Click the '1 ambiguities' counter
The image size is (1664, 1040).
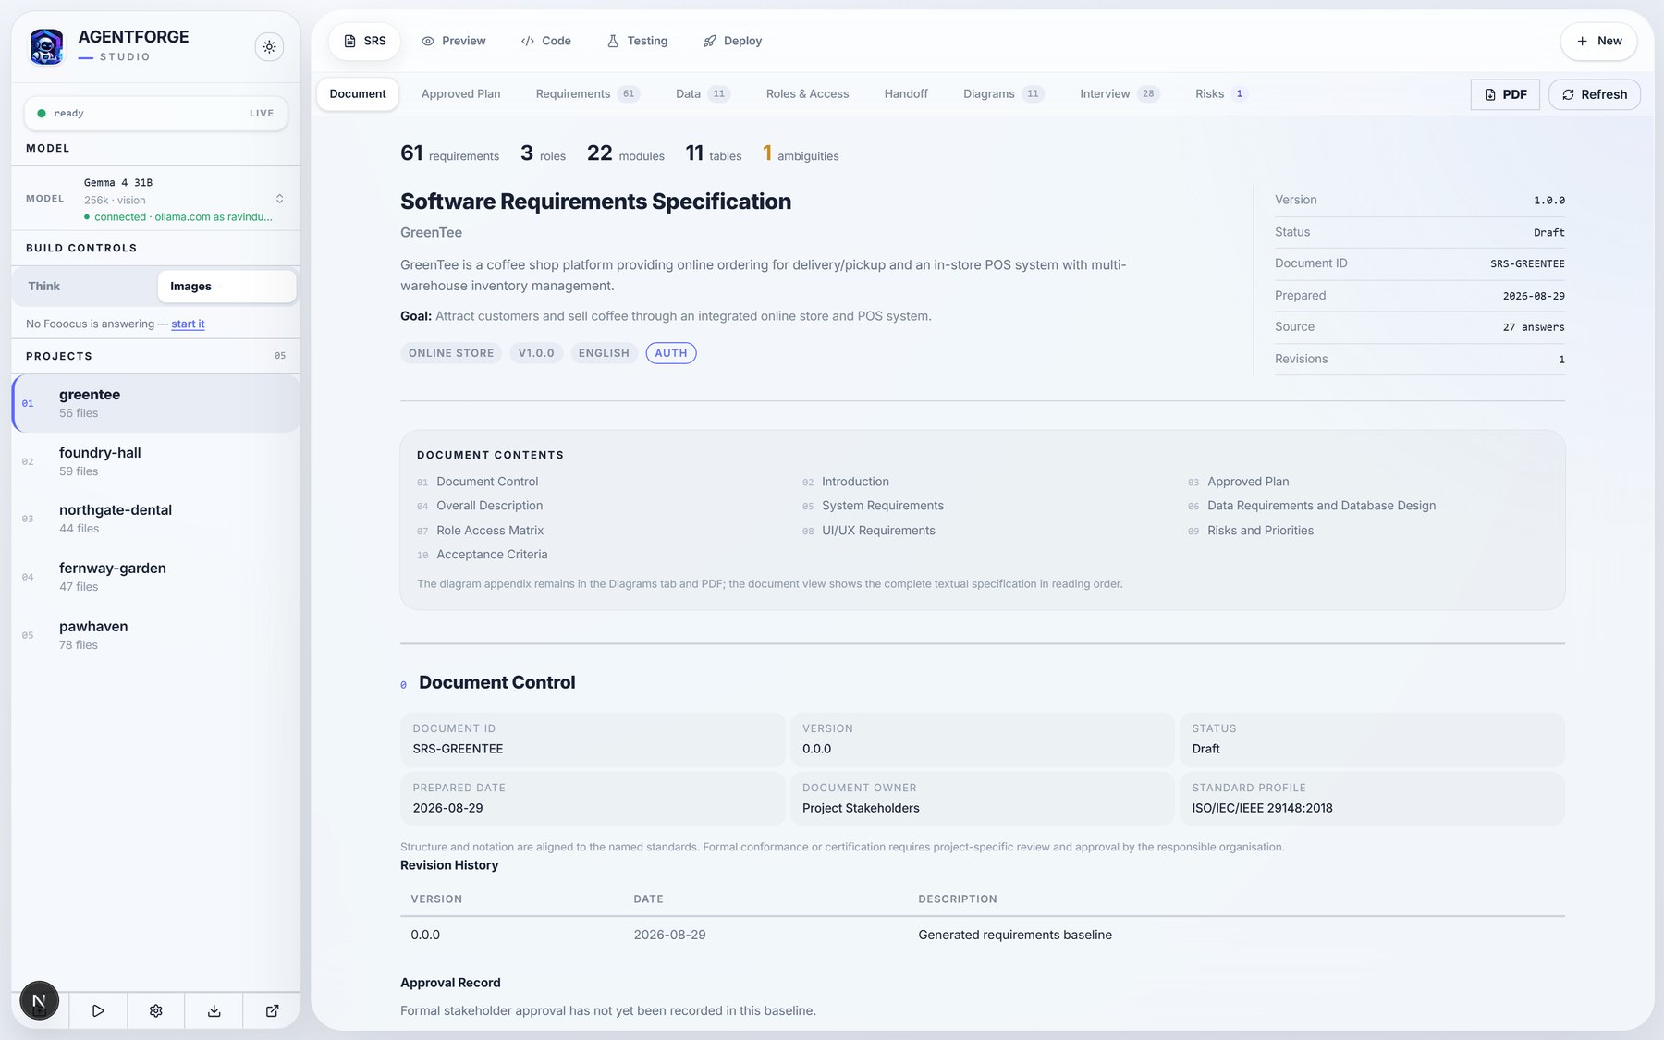coord(801,154)
